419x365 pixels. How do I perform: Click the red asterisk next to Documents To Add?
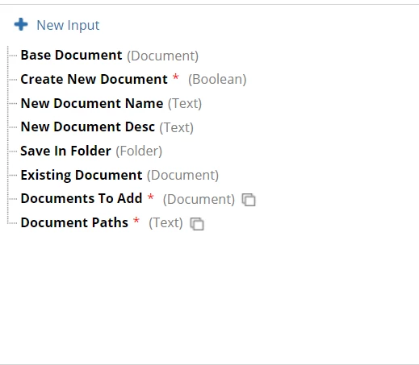(x=151, y=197)
